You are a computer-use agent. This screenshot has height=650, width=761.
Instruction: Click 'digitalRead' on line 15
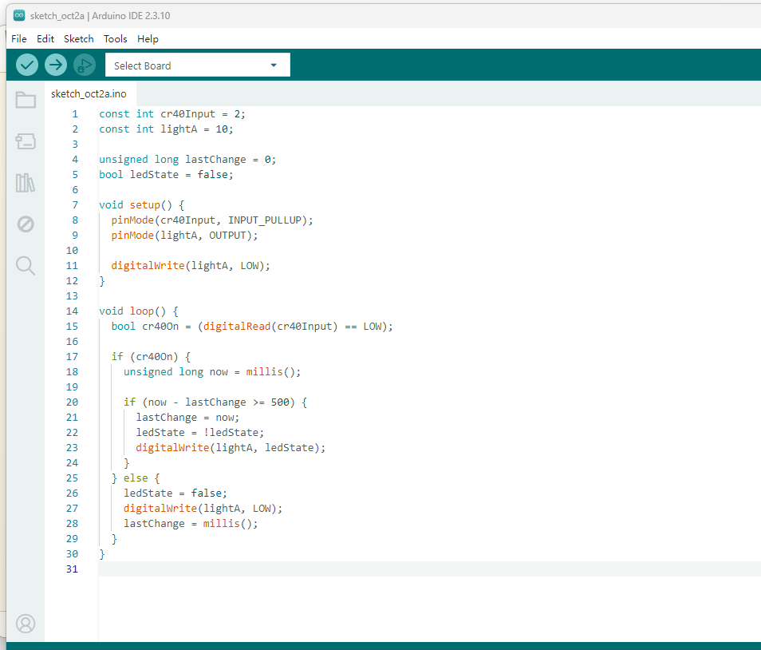(x=237, y=327)
